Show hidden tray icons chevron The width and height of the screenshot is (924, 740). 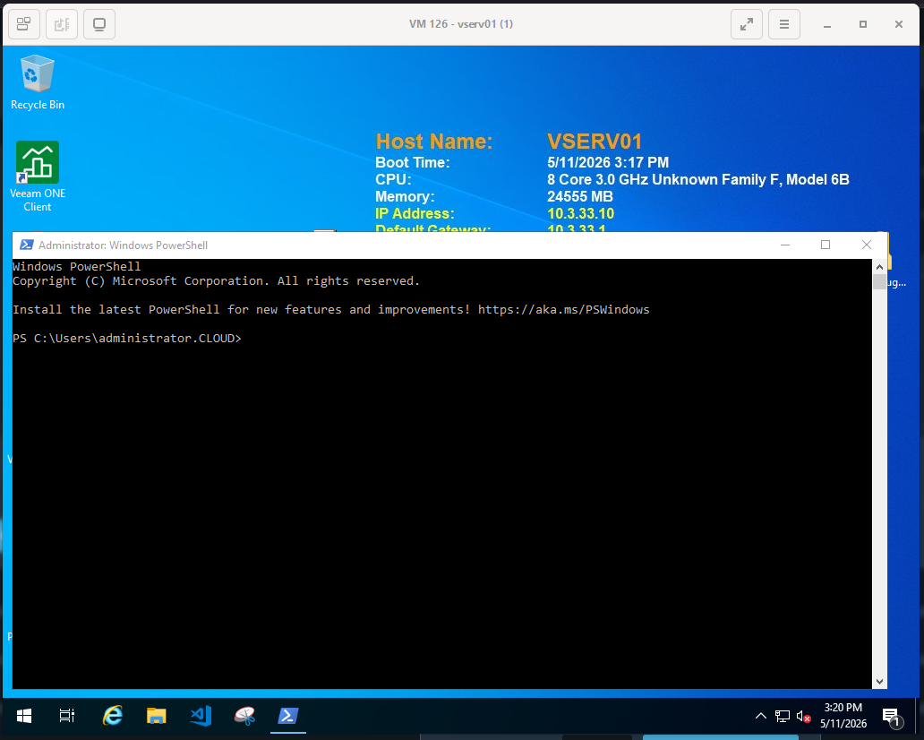click(761, 717)
